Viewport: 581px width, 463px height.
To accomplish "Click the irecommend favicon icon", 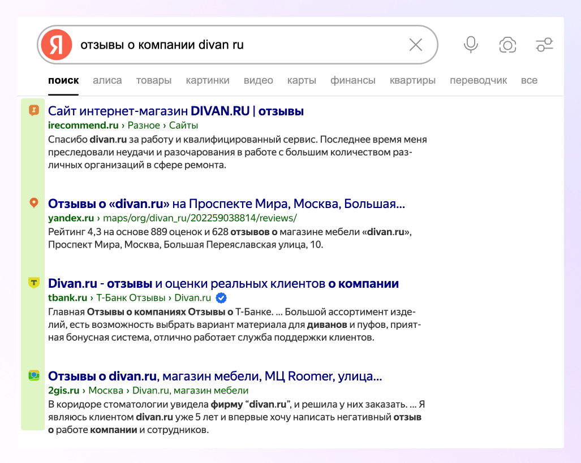I will pyautogui.click(x=34, y=110).
